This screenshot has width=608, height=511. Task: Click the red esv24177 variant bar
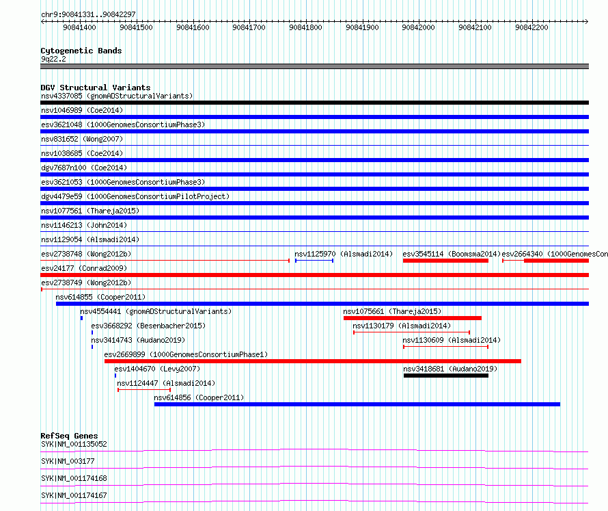(314, 275)
